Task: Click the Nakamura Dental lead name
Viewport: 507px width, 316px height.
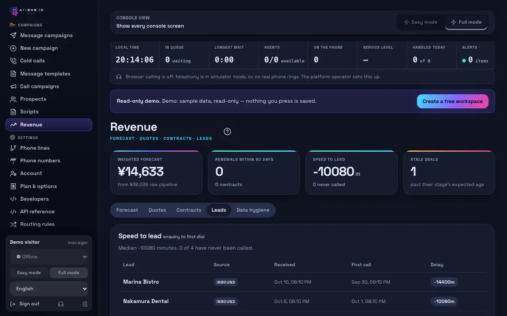Action: click(x=146, y=301)
